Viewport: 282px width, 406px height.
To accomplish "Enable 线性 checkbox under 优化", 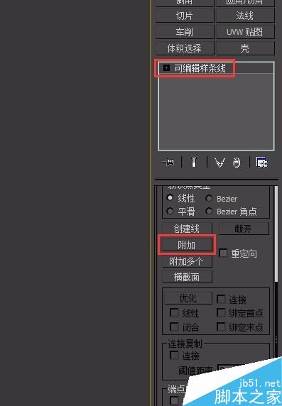I will tap(174, 312).
